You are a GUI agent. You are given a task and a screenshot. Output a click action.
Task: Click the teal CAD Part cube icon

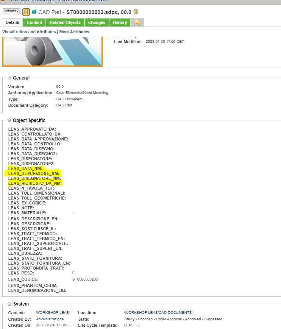(34, 11)
